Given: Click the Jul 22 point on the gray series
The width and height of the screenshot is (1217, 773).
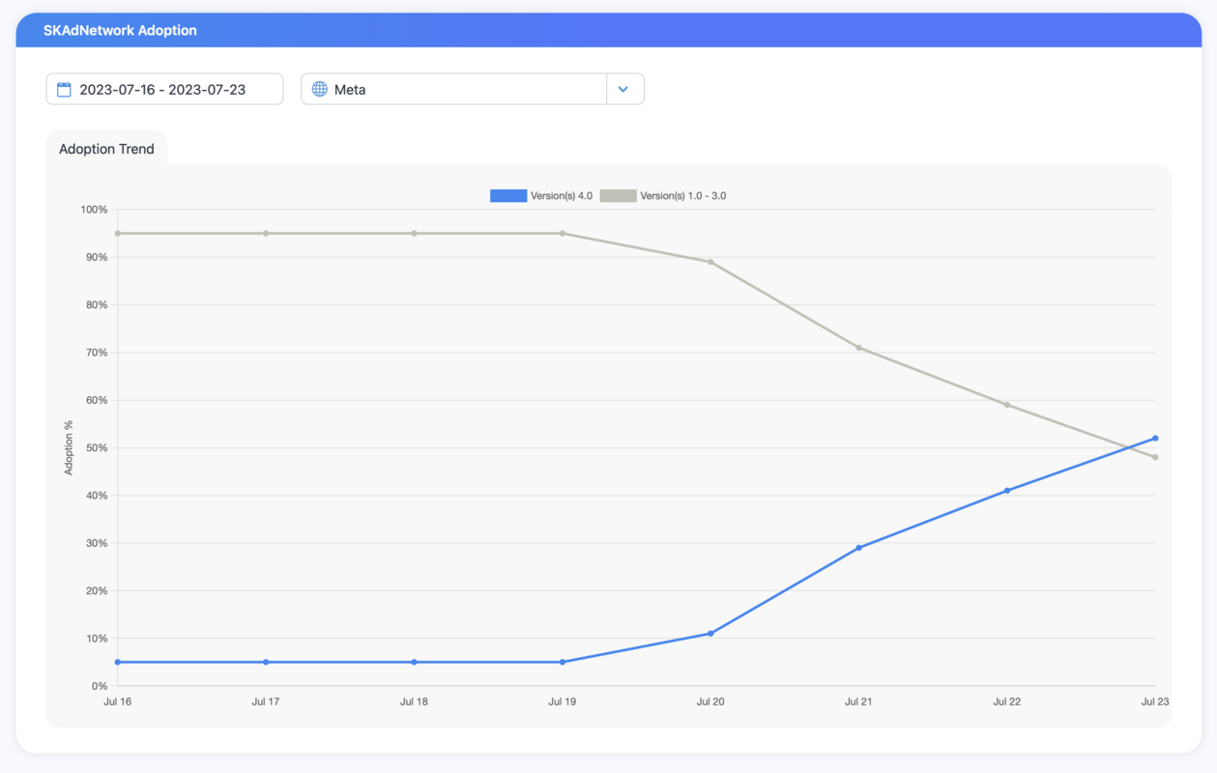Looking at the screenshot, I should click(x=1007, y=403).
